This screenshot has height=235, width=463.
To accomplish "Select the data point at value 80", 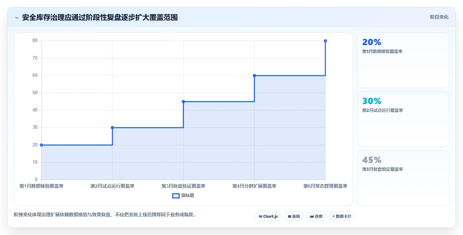I will click(325, 41).
